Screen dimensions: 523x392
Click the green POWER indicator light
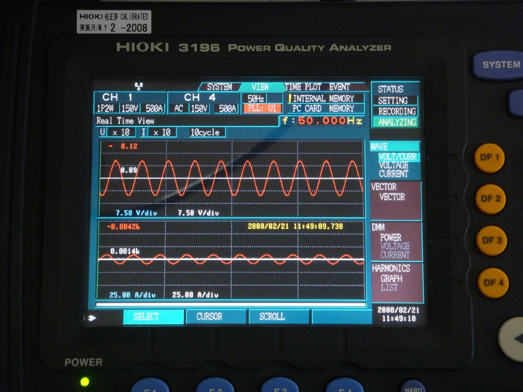[x=85, y=381]
